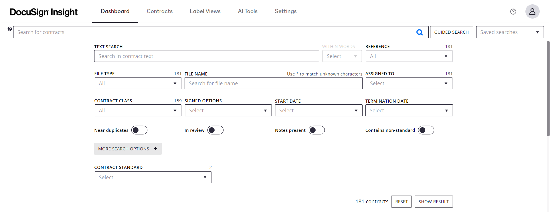Open the help question mark icon in header
Screen dimensions: 550x213
tap(513, 11)
